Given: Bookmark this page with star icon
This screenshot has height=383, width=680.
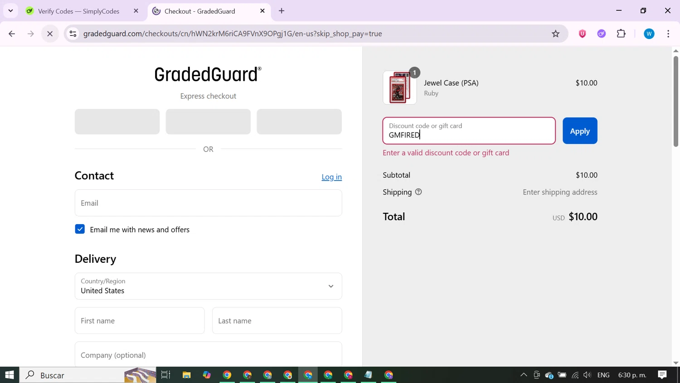Looking at the screenshot, I should tap(556, 34).
